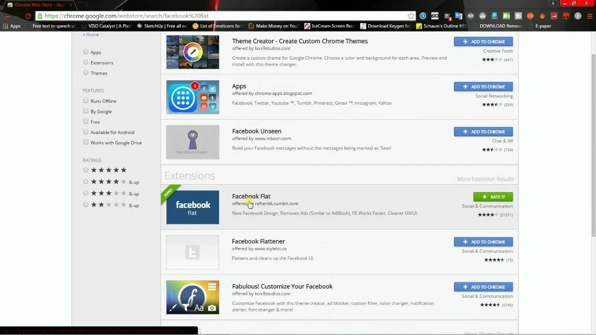Select two stars & up rating filter
This screenshot has height=335, width=596.
click(86, 205)
